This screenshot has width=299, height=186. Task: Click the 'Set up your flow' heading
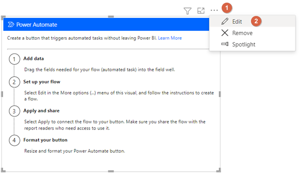click(x=42, y=82)
